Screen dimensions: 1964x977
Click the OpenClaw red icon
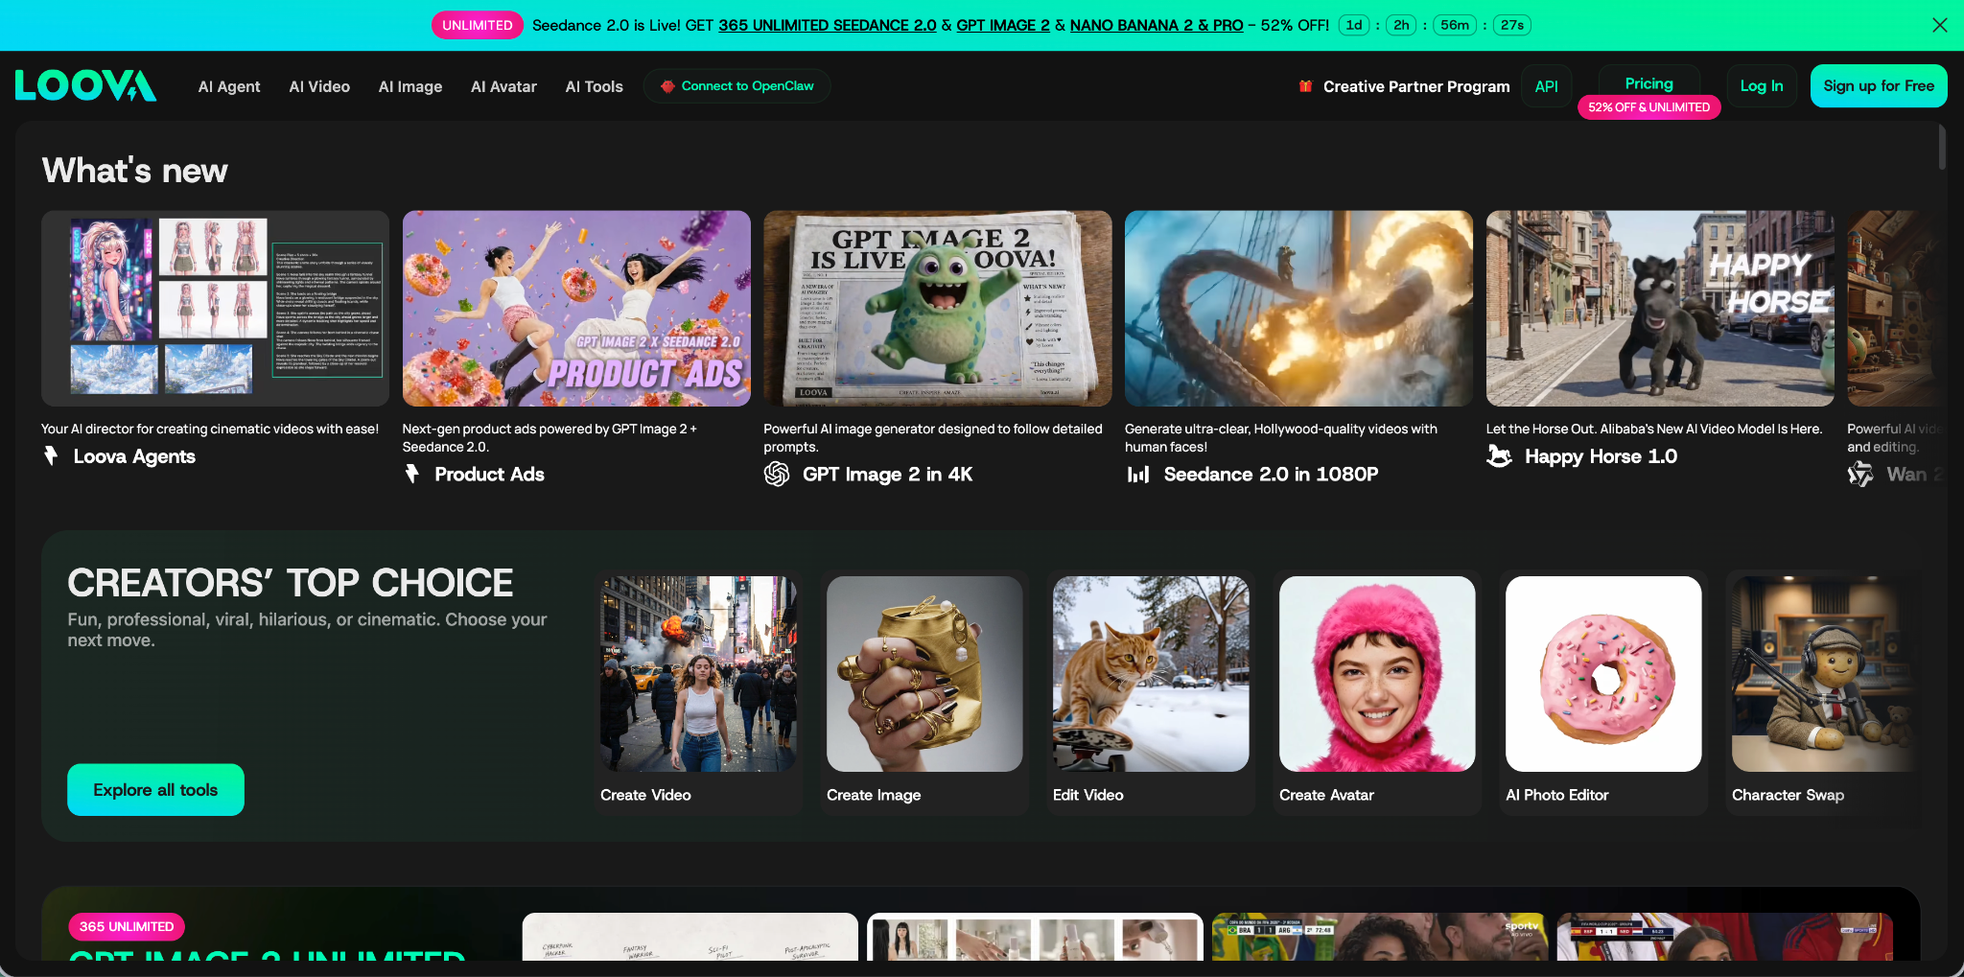pos(667,86)
